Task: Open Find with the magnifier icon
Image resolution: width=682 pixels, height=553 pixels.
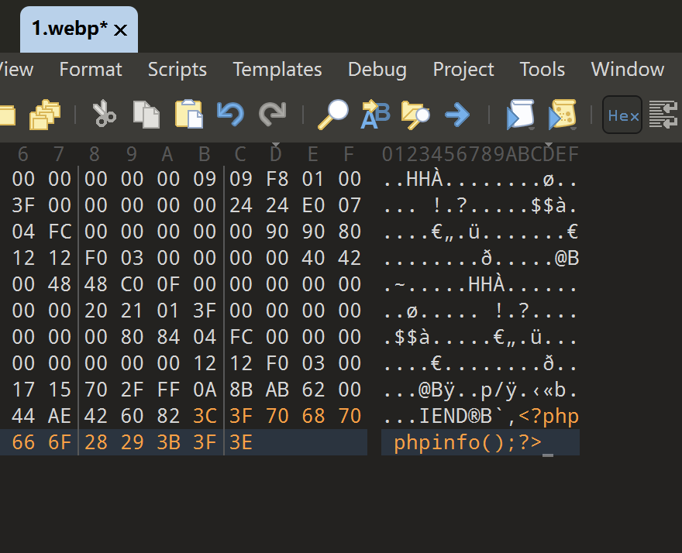Action: (333, 115)
